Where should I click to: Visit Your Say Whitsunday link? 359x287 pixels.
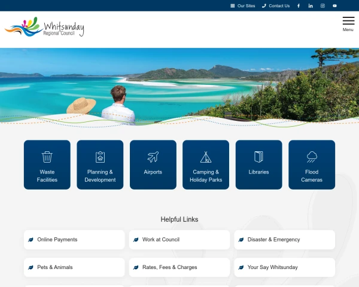click(x=284, y=267)
